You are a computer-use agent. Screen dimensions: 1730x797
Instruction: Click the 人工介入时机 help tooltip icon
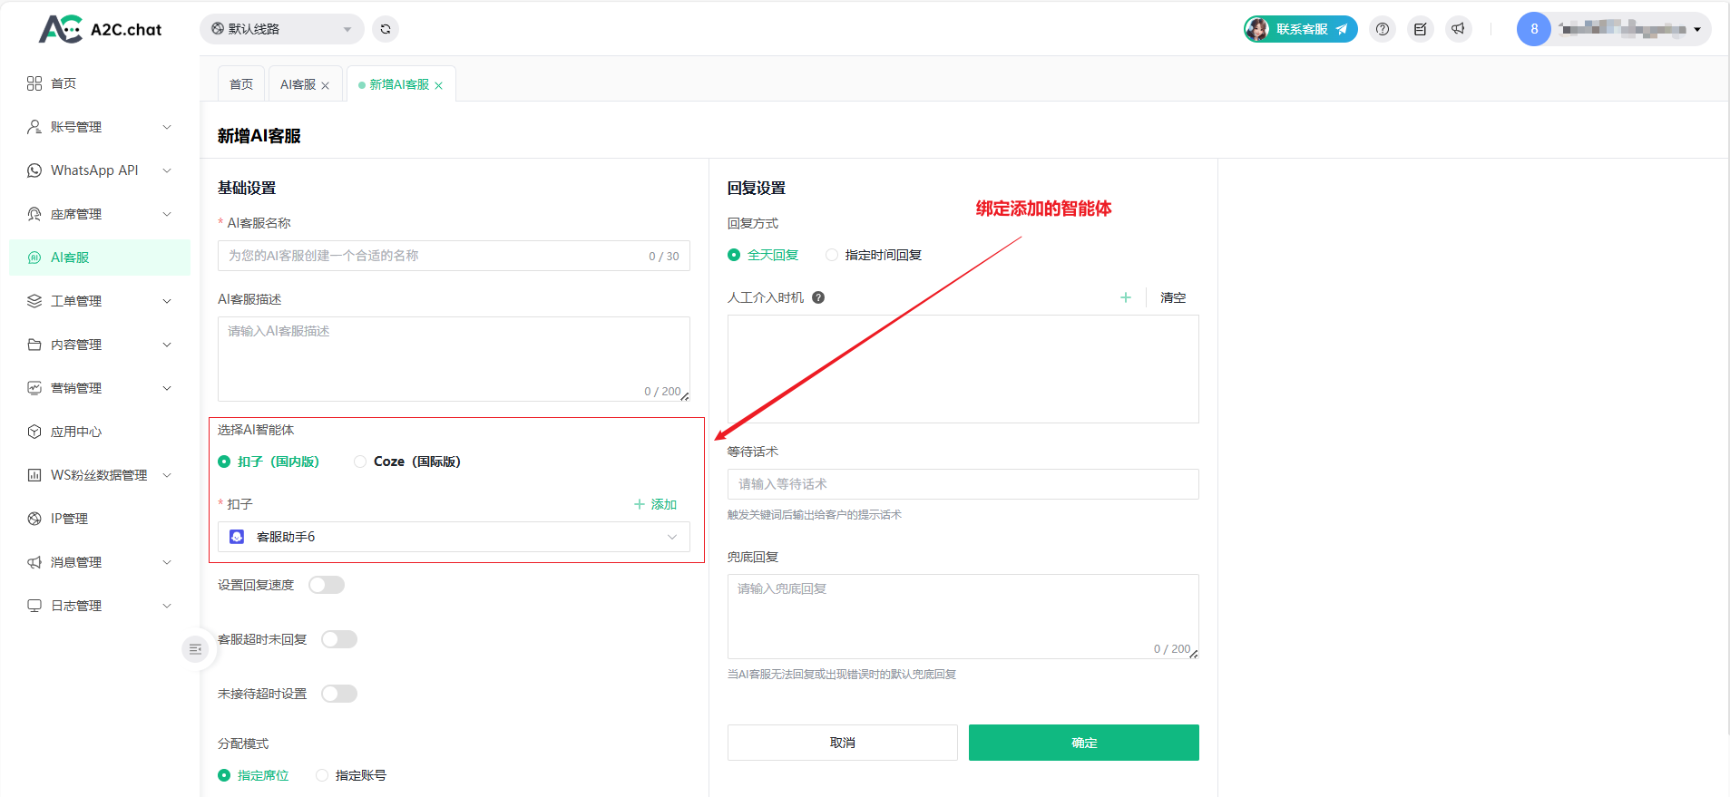[x=818, y=297]
